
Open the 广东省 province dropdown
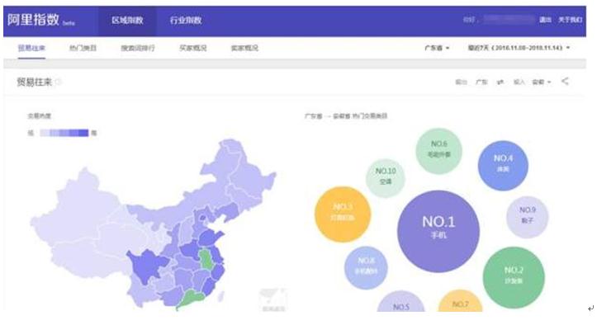pos(437,48)
